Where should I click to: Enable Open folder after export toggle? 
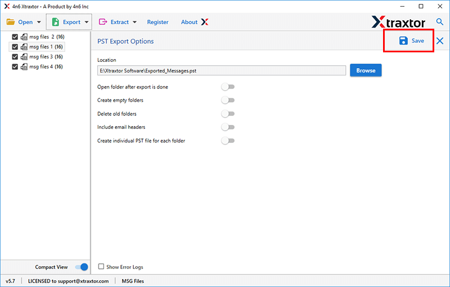pos(228,87)
